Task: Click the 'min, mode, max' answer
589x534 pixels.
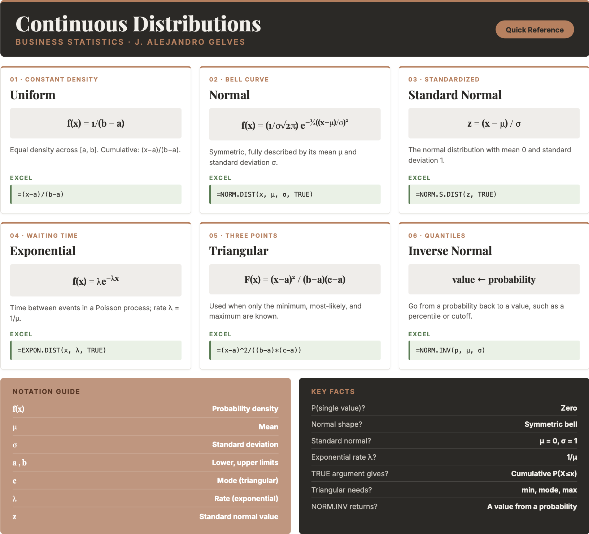Action: click(549, 490)
